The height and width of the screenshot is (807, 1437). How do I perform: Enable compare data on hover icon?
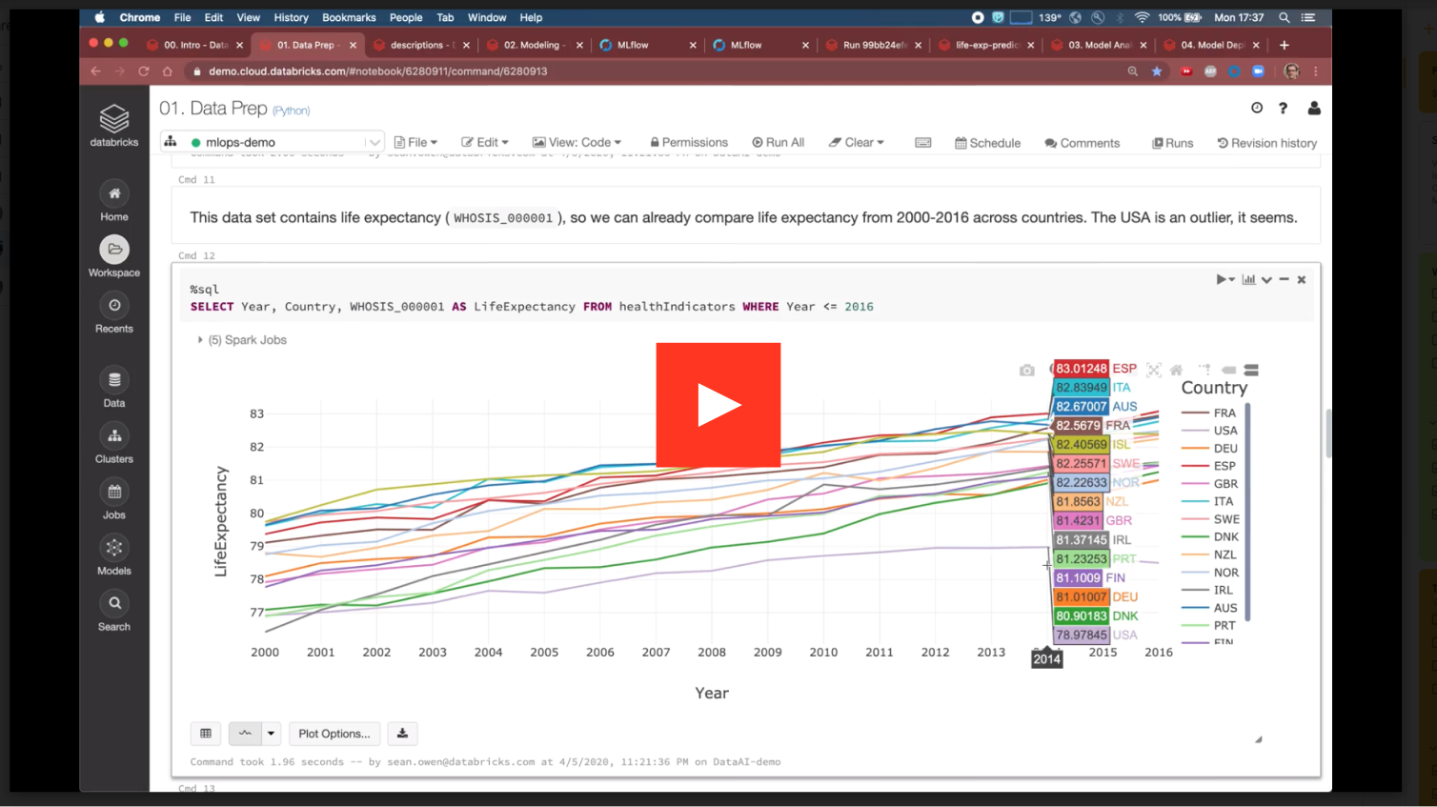1251,370
